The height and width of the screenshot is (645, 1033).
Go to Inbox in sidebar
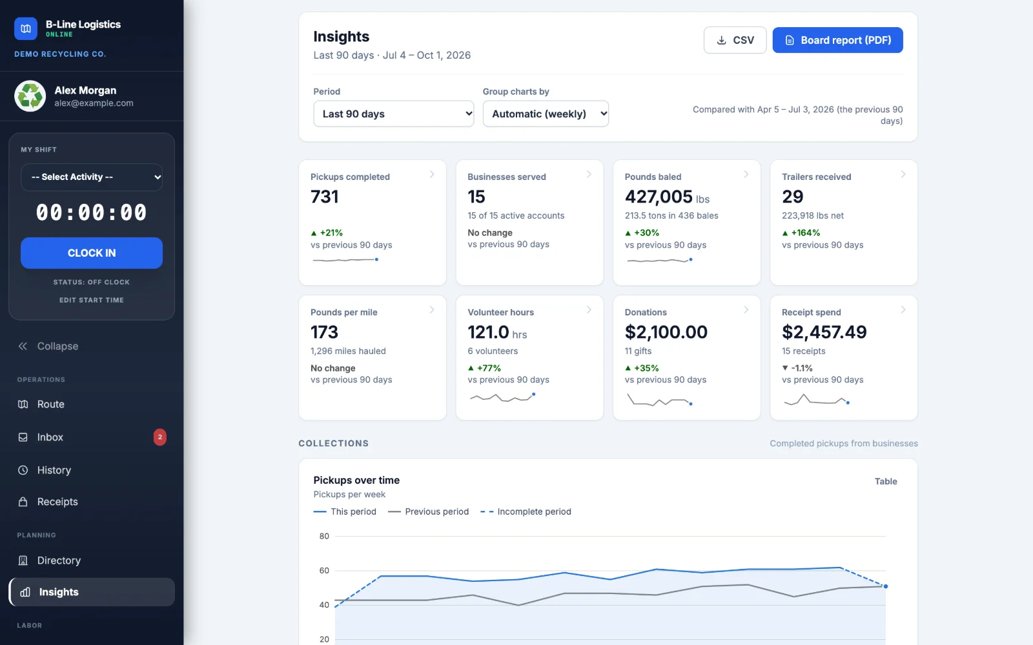click(x=92, y=437)
